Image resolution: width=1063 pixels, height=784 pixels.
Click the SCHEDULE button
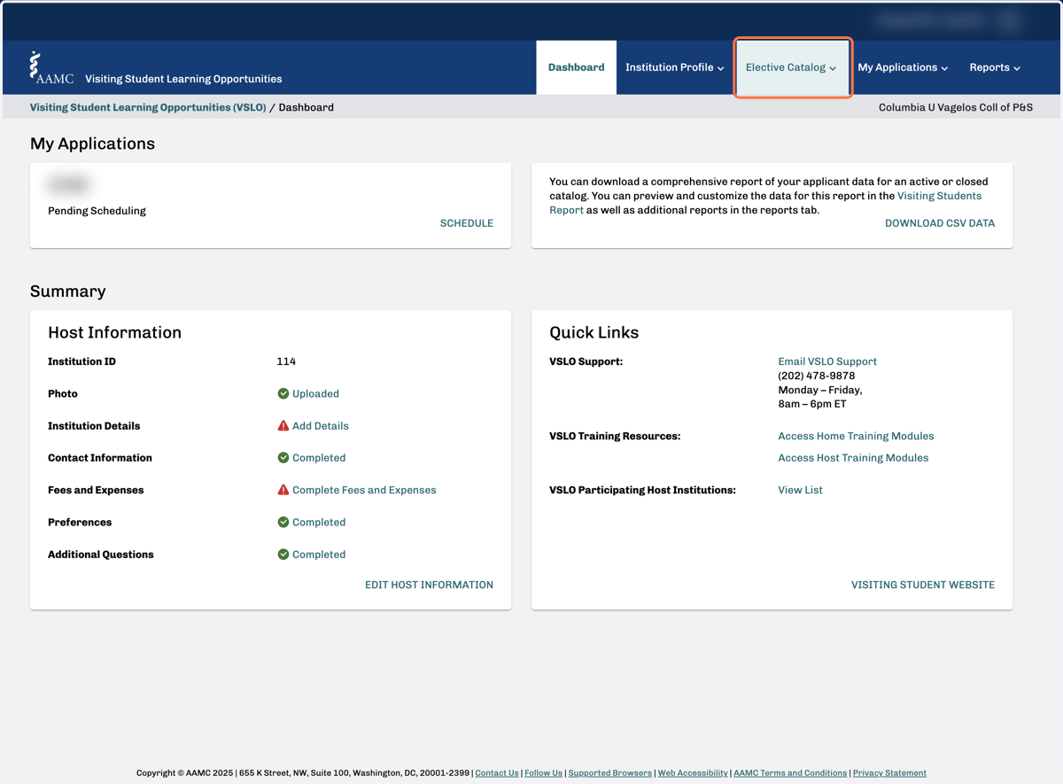467,223
